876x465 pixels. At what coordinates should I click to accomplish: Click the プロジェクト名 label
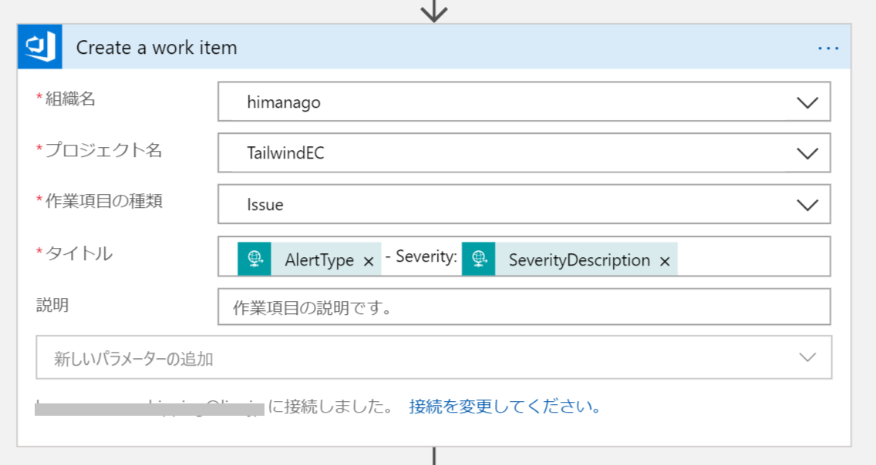tap(103, 150)
